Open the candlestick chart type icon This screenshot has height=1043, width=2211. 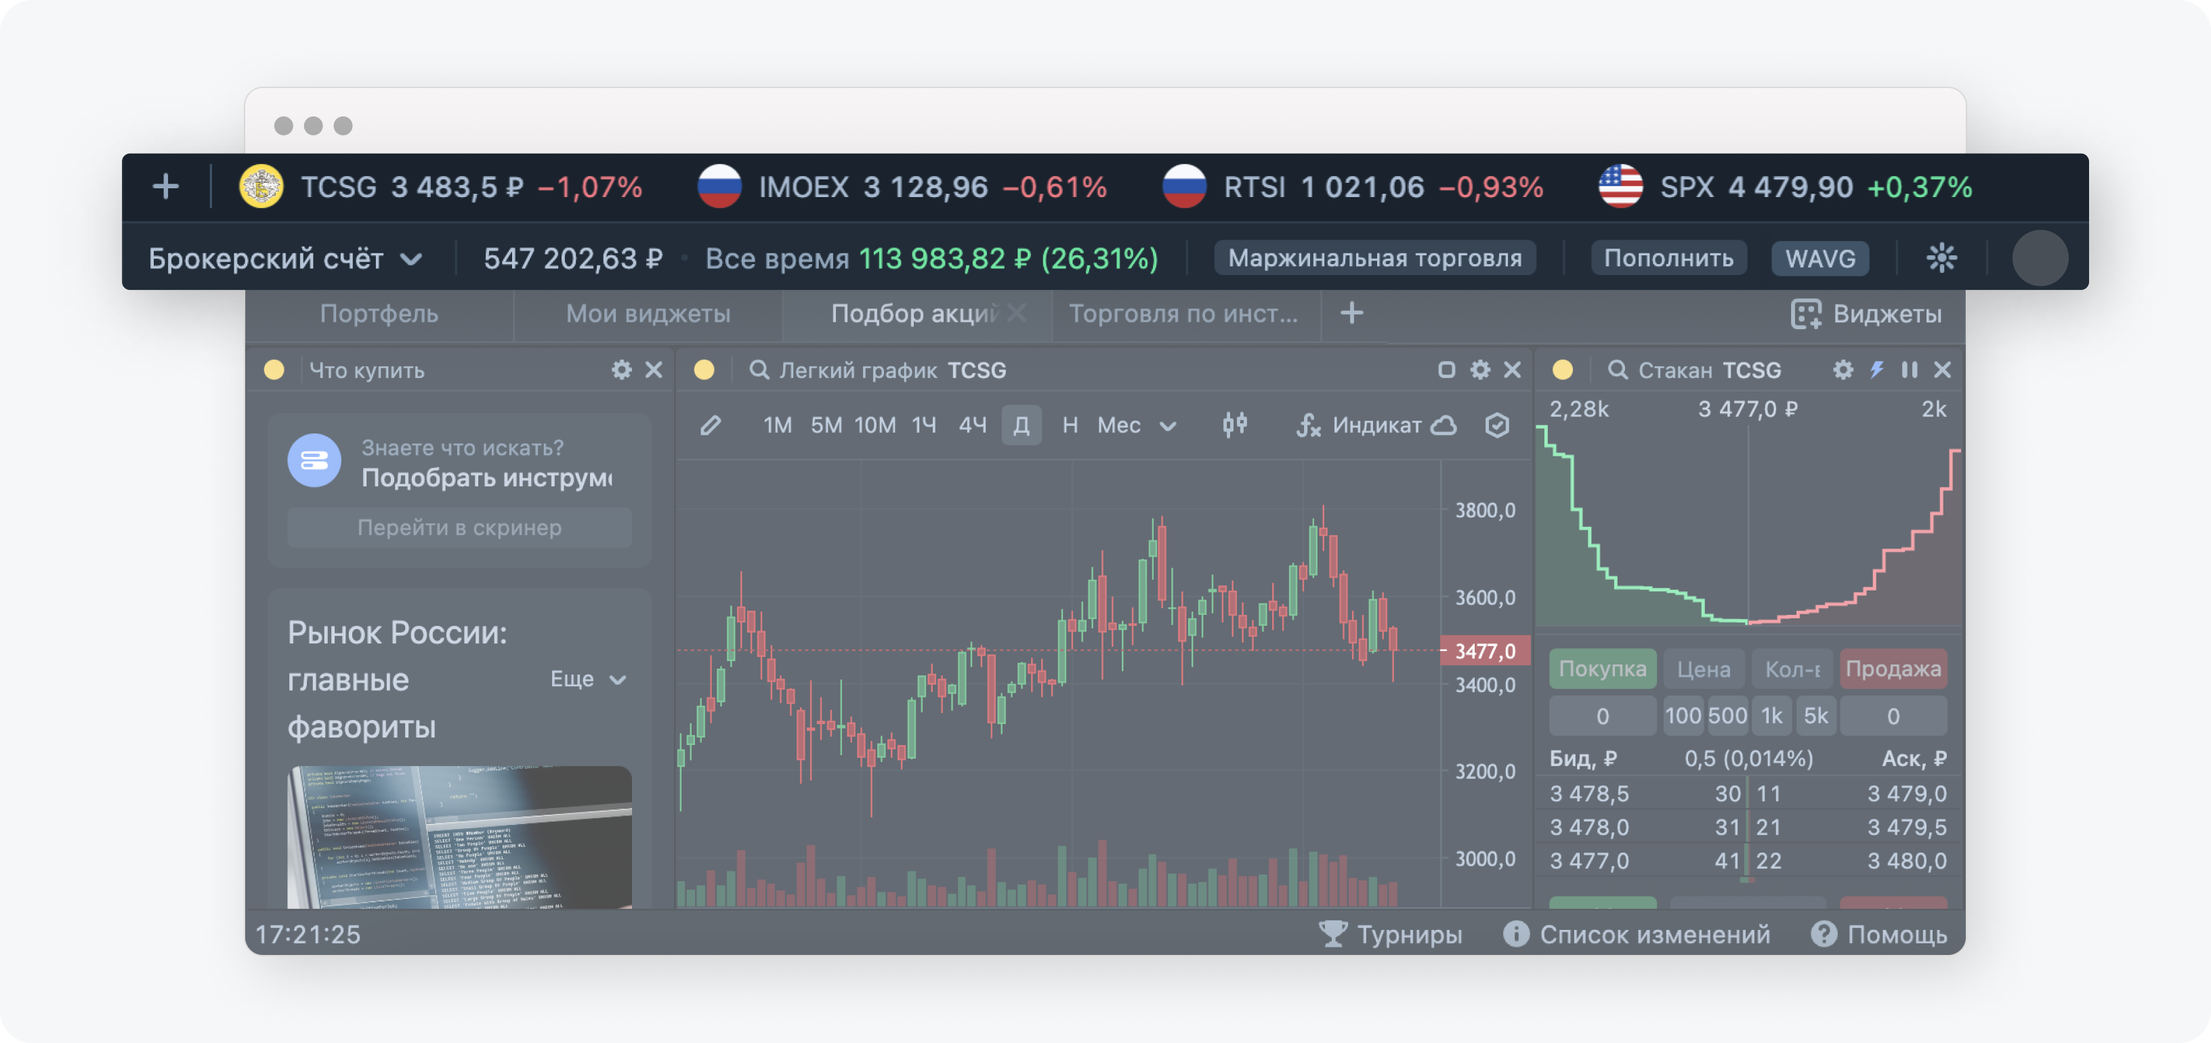1234,424
